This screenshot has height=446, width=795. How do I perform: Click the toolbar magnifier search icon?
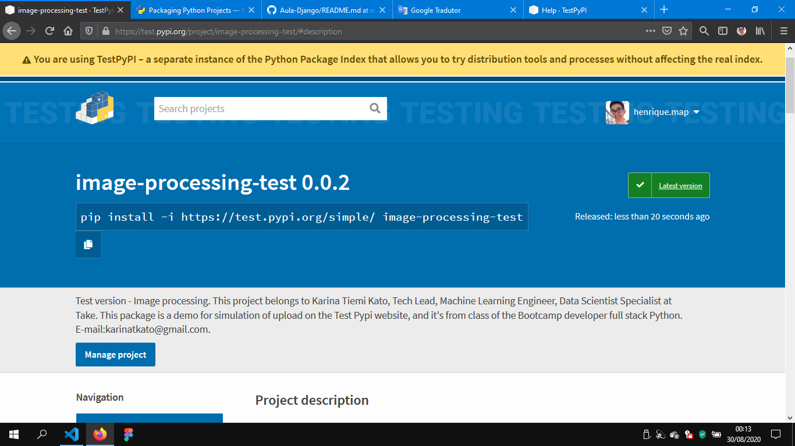coord(704,31)
